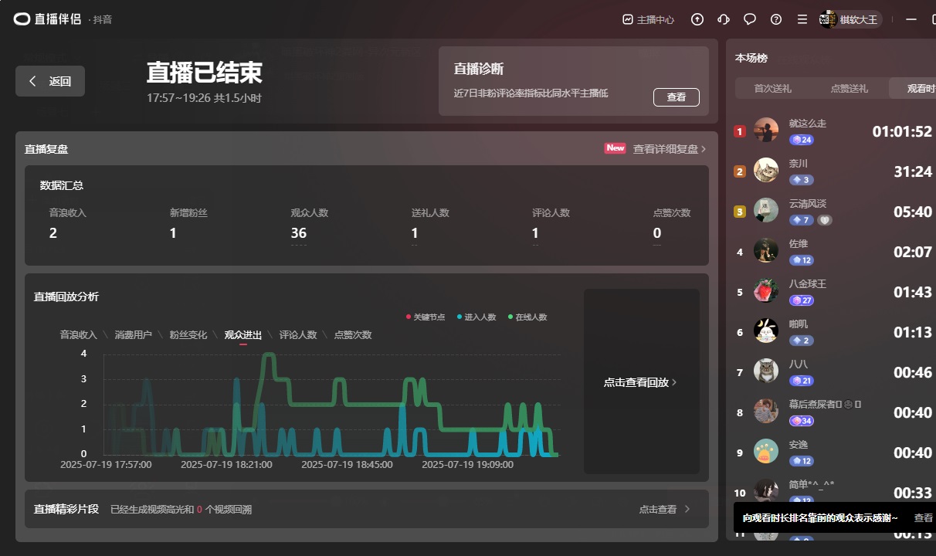Screen dimensions: 936x556
Task: Select the 观众进出 chart tab
Action: 243,335
